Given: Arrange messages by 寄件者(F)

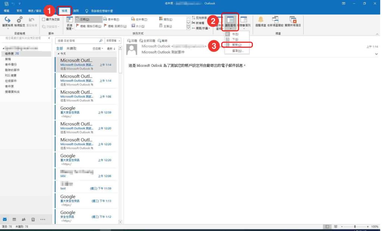Looking at the screenshot, I should (x=112, y=19).
